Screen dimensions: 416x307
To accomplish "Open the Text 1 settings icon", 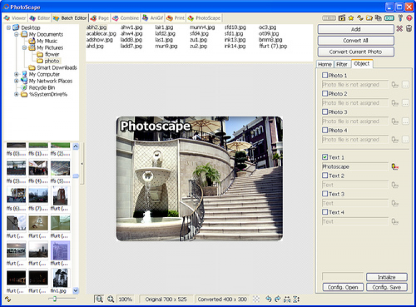I will 395,167.
